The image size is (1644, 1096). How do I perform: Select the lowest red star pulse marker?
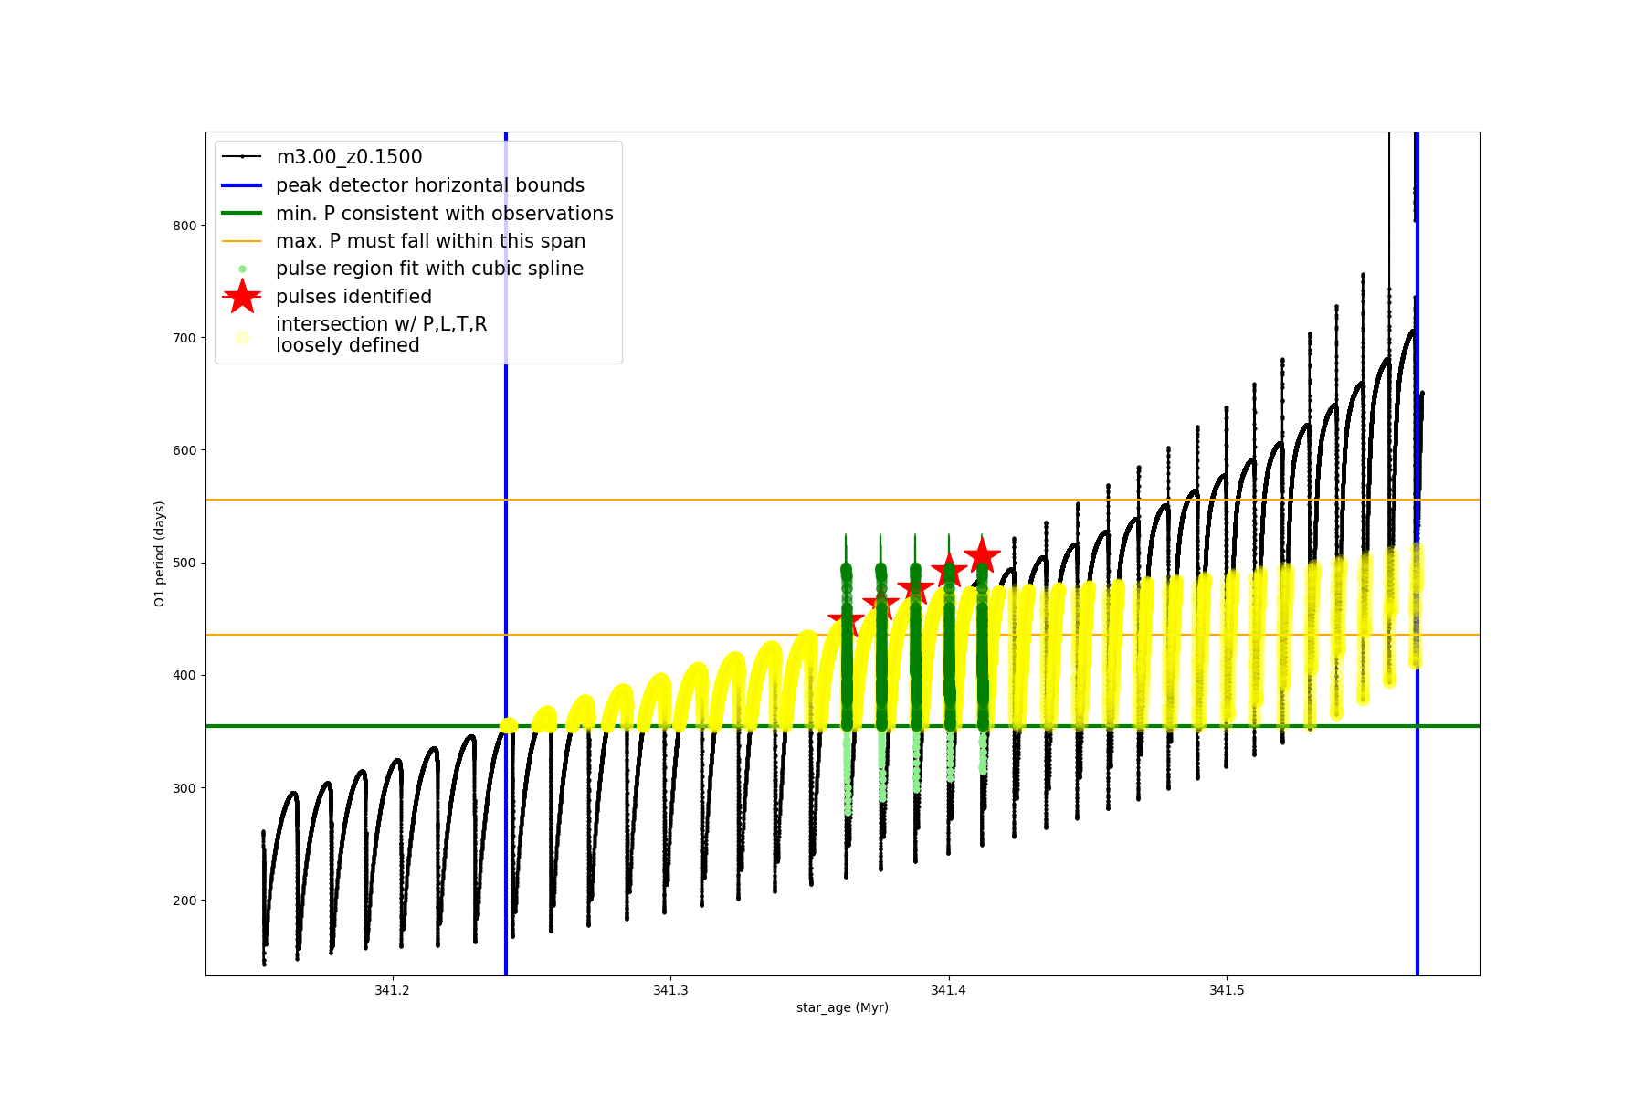pyautogui.click(x=845, y=624)
